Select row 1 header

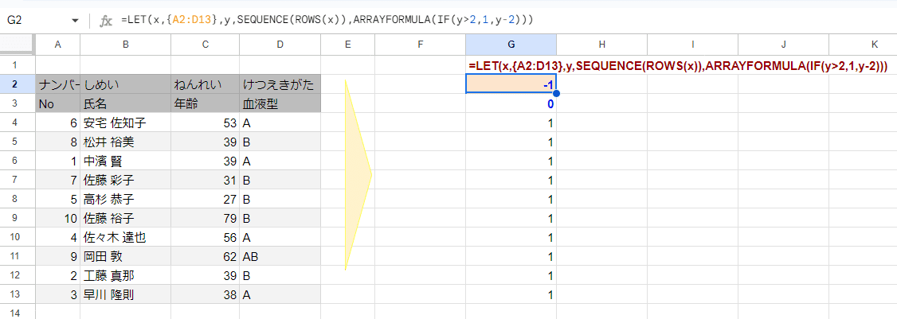(18, 65)
